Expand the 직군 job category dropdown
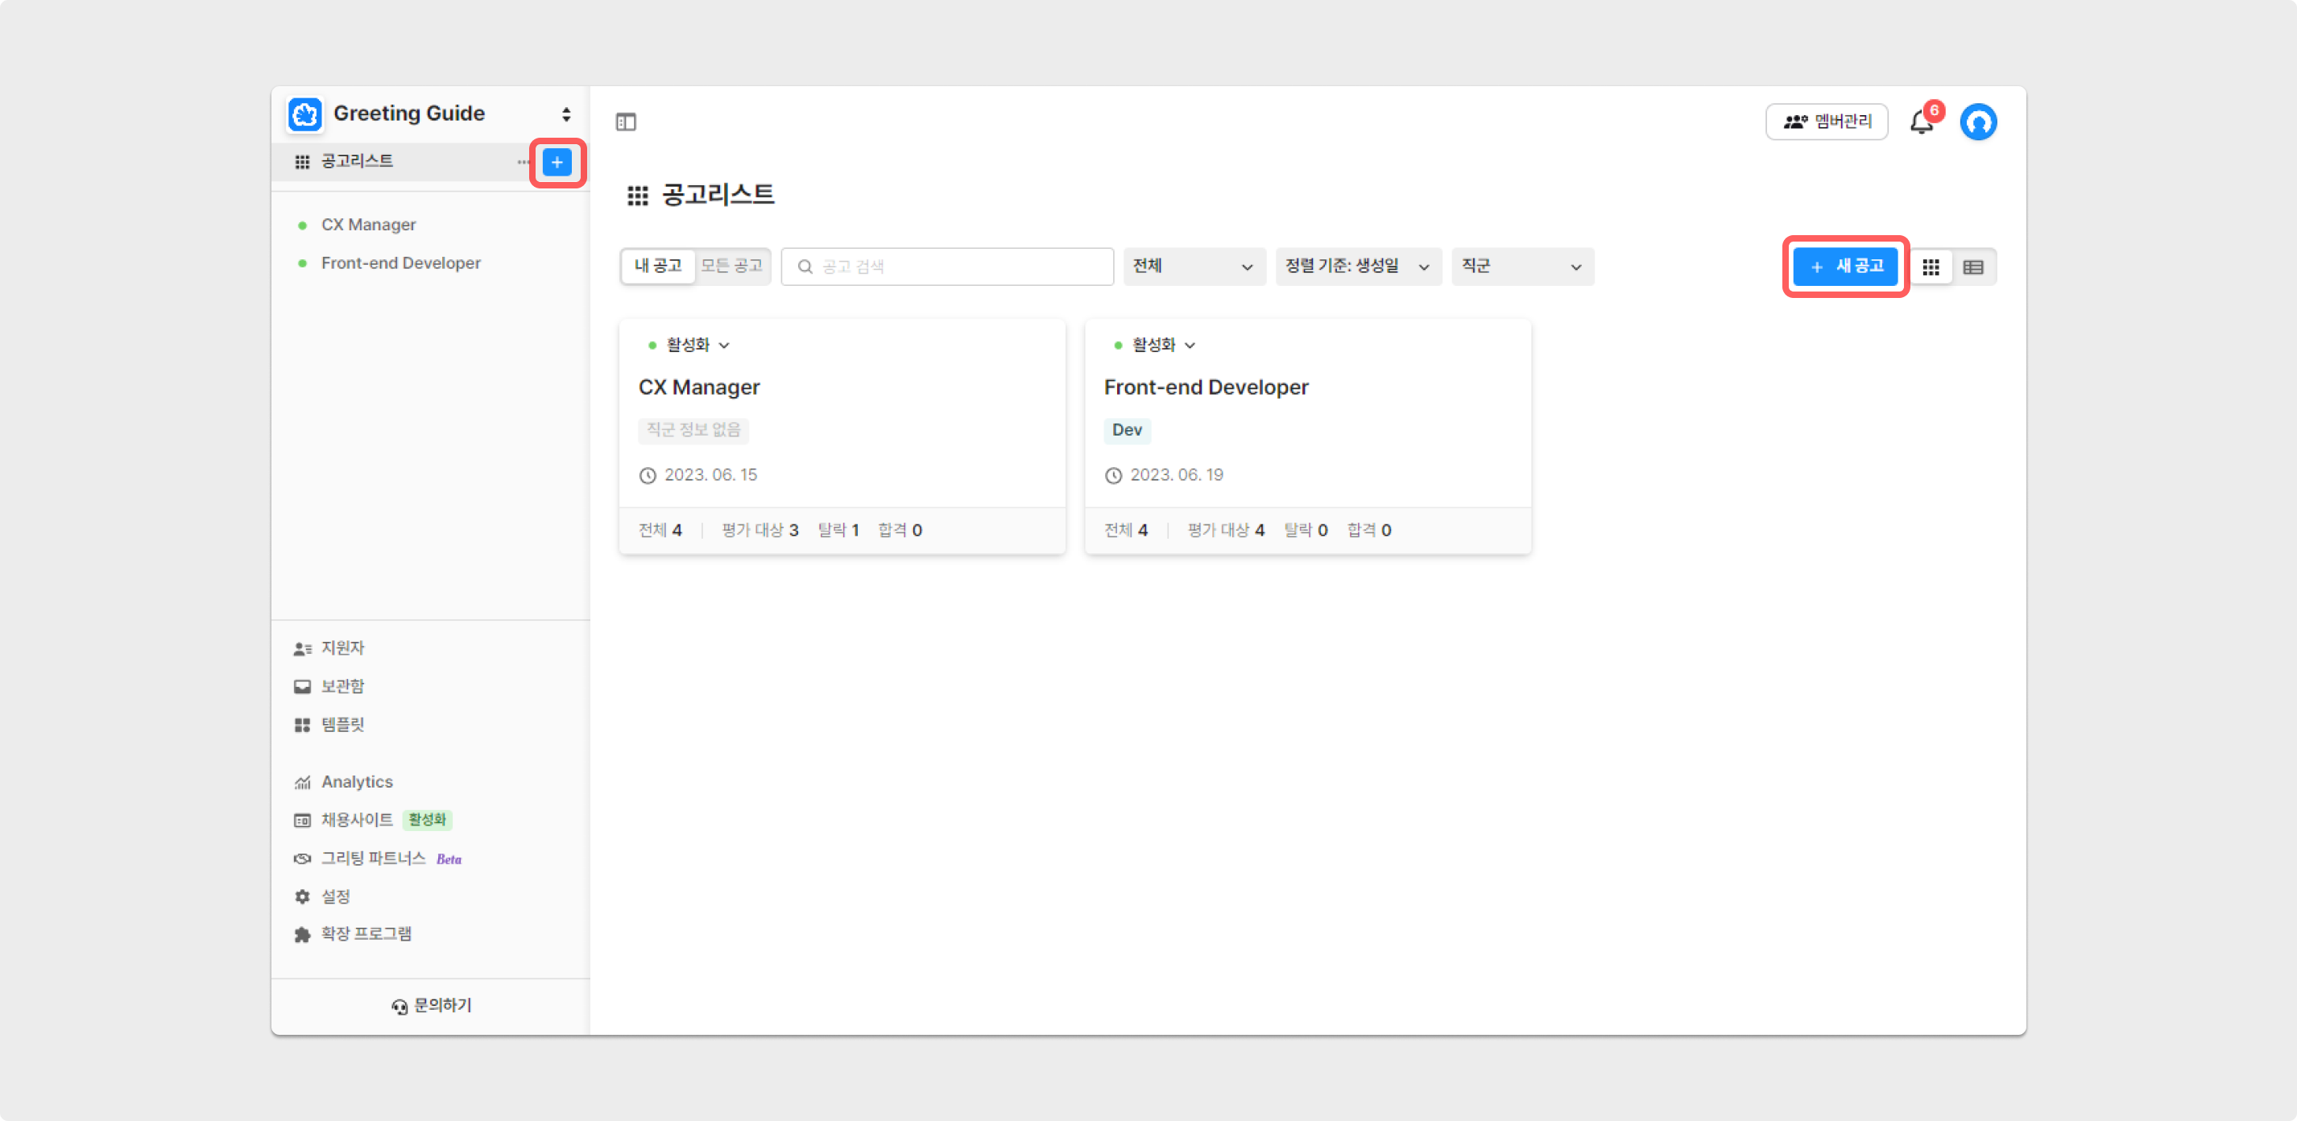The height and width of the screenshot is (1121, 2297). (1521, 267)
